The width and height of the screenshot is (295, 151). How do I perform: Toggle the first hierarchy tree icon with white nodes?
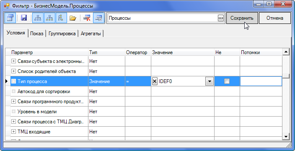tap(38, 18)
